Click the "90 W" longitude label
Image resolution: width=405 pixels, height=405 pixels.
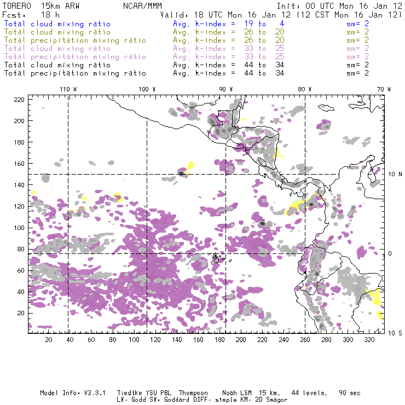coord(225,89)
